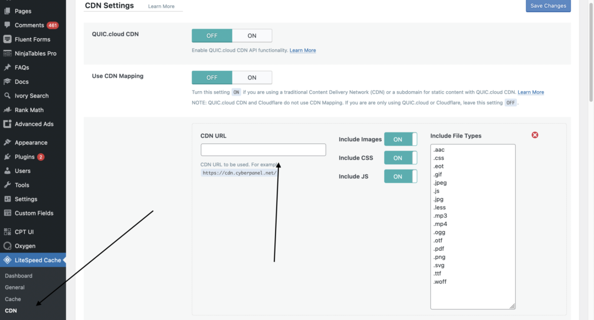
Task: Set QUIC.cloud CDN to OFF
Action: 212,35
